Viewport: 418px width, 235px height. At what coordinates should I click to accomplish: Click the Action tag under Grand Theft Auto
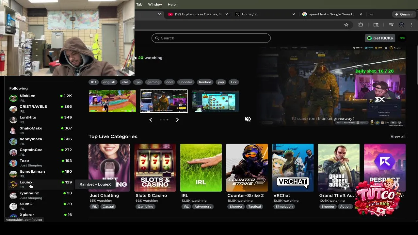pyautogui.click(x=345, y=207)
